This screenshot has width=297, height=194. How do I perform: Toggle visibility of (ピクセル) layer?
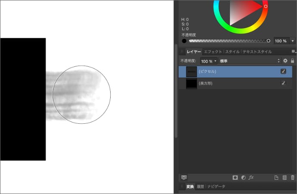(283, 72)
